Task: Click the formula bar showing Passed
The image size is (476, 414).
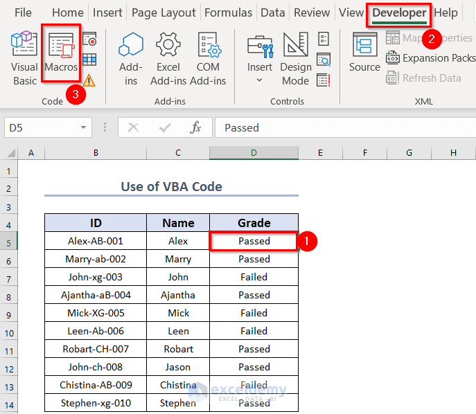Action: point(346,127)
